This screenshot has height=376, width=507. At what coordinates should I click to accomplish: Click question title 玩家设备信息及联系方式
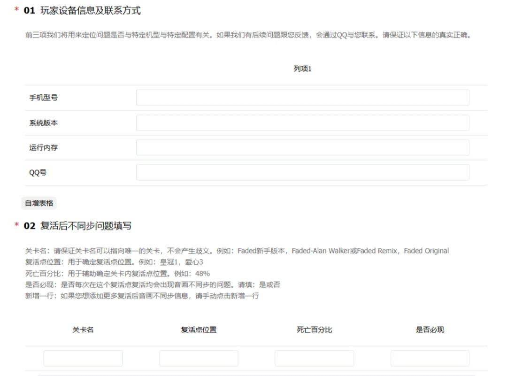click(91, 11)
